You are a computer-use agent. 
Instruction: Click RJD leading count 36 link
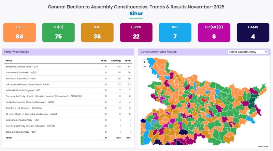[119, 78]
